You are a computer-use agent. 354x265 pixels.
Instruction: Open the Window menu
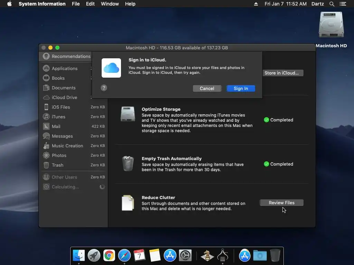pyautogui.click(x=110, y=4)
